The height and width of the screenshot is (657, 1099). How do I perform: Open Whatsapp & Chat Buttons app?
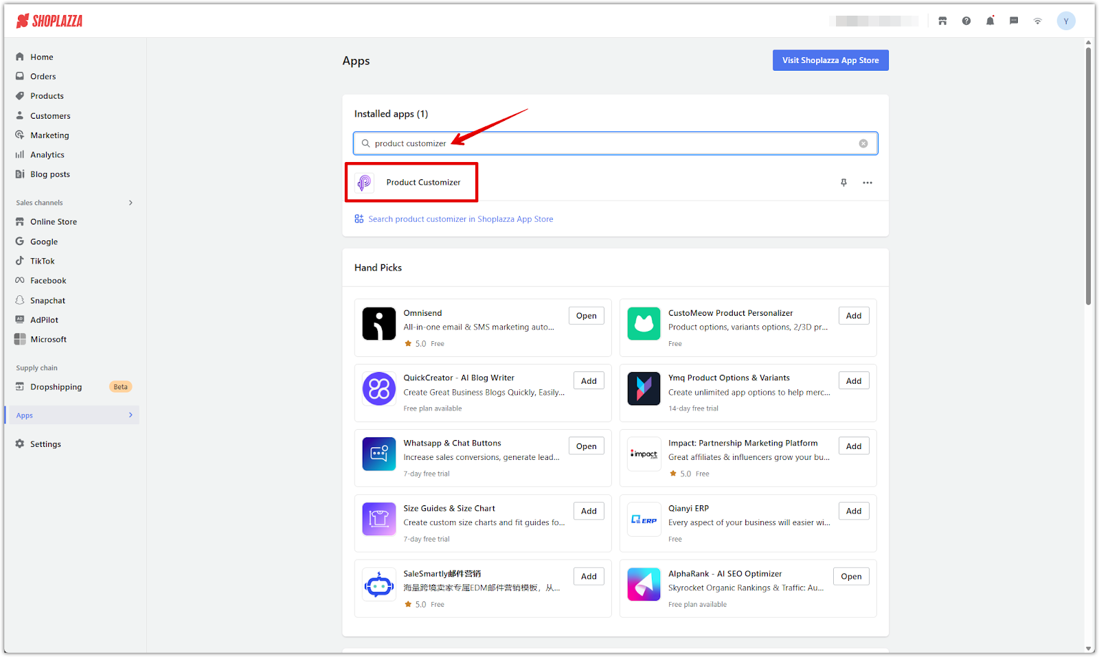coord(587,446)
